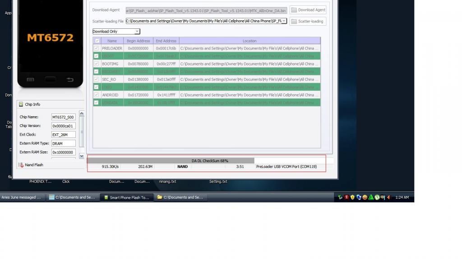Expand chip info with the down arrow
The image size is (462, 259).
point(81,156)
